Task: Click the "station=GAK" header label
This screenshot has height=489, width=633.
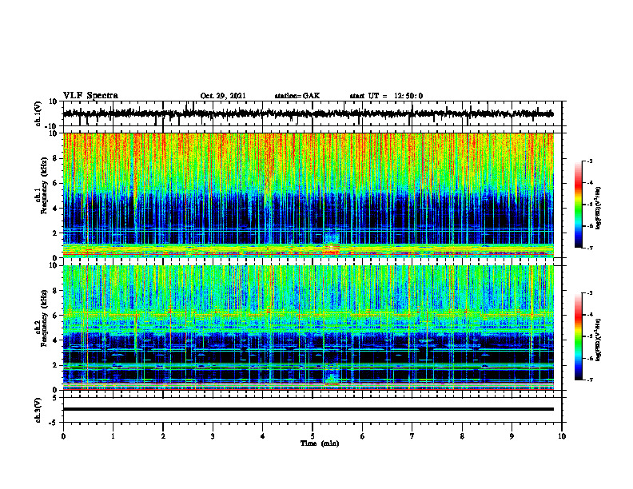Action: [297, 96]
